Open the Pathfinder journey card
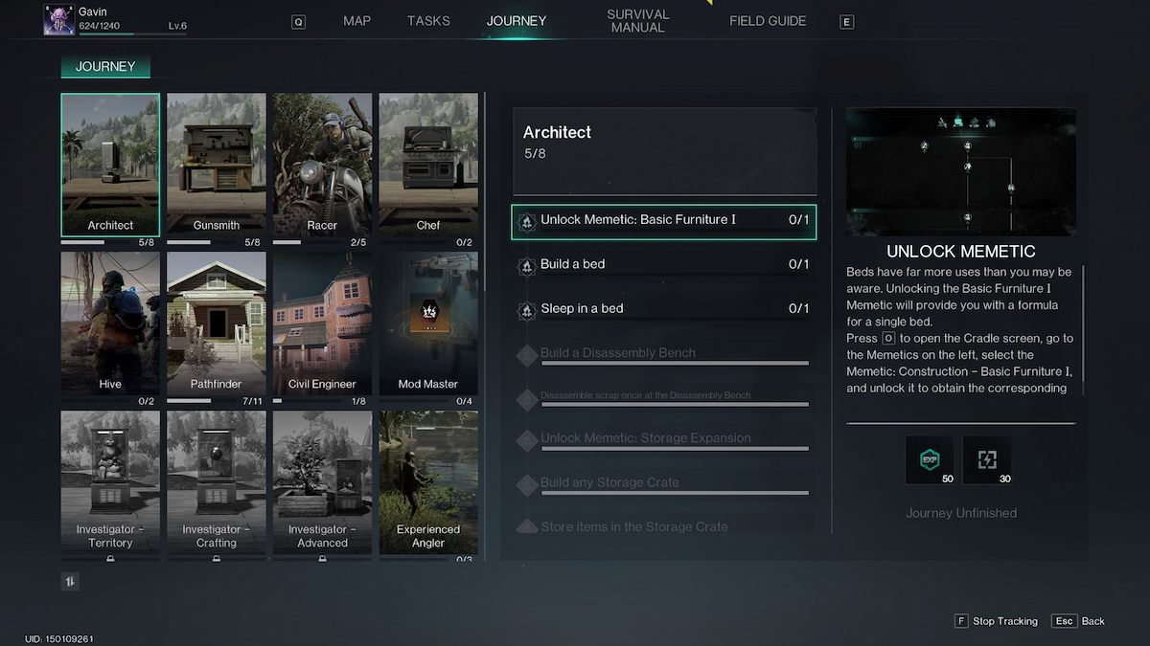Viewport: 1150px width, 646px height. (216, 323)
